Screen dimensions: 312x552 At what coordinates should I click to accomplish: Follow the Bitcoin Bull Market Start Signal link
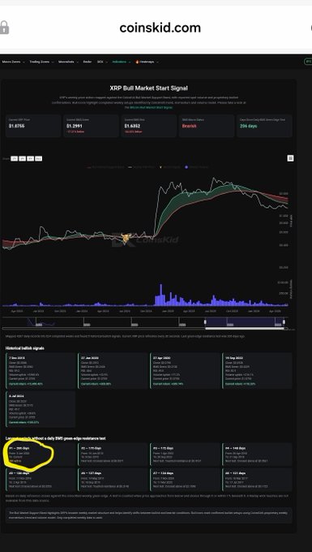[x=151, y=107]
